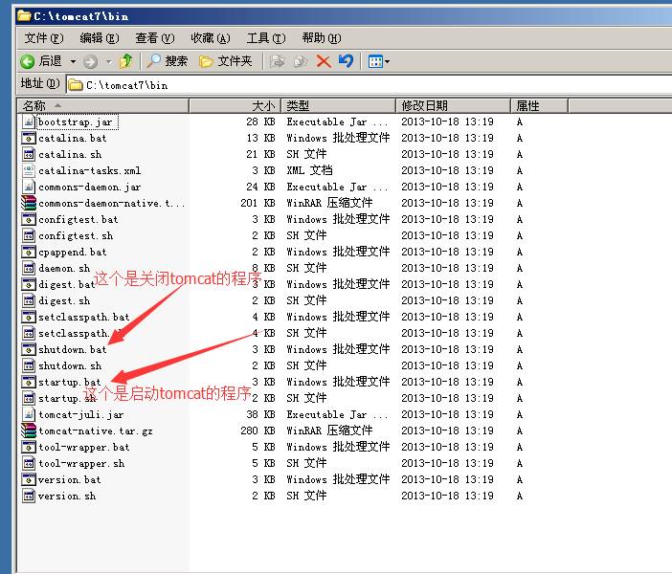
Task: Sort by the 修改日期 column header
Action: point(453,105)
